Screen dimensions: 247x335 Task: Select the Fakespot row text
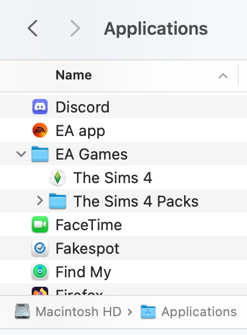[87, 248]
